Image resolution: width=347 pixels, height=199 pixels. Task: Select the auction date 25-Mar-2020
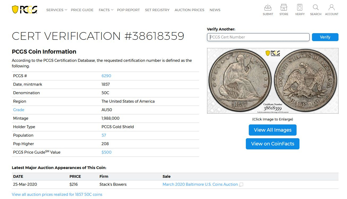coord(25,184)
